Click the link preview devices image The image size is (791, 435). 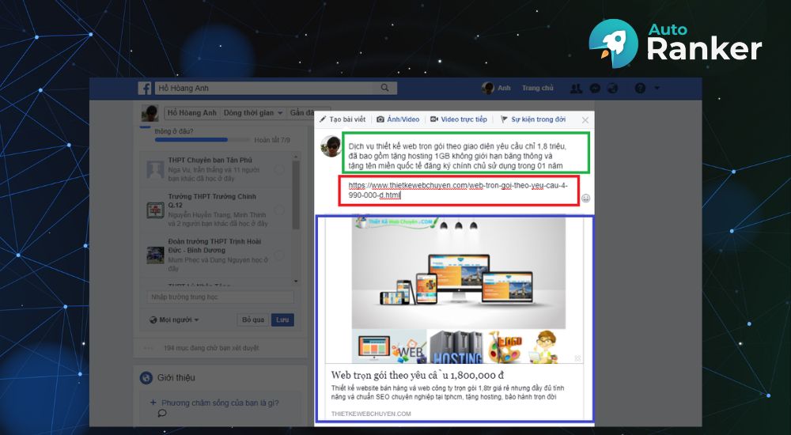tap(458, 273)
